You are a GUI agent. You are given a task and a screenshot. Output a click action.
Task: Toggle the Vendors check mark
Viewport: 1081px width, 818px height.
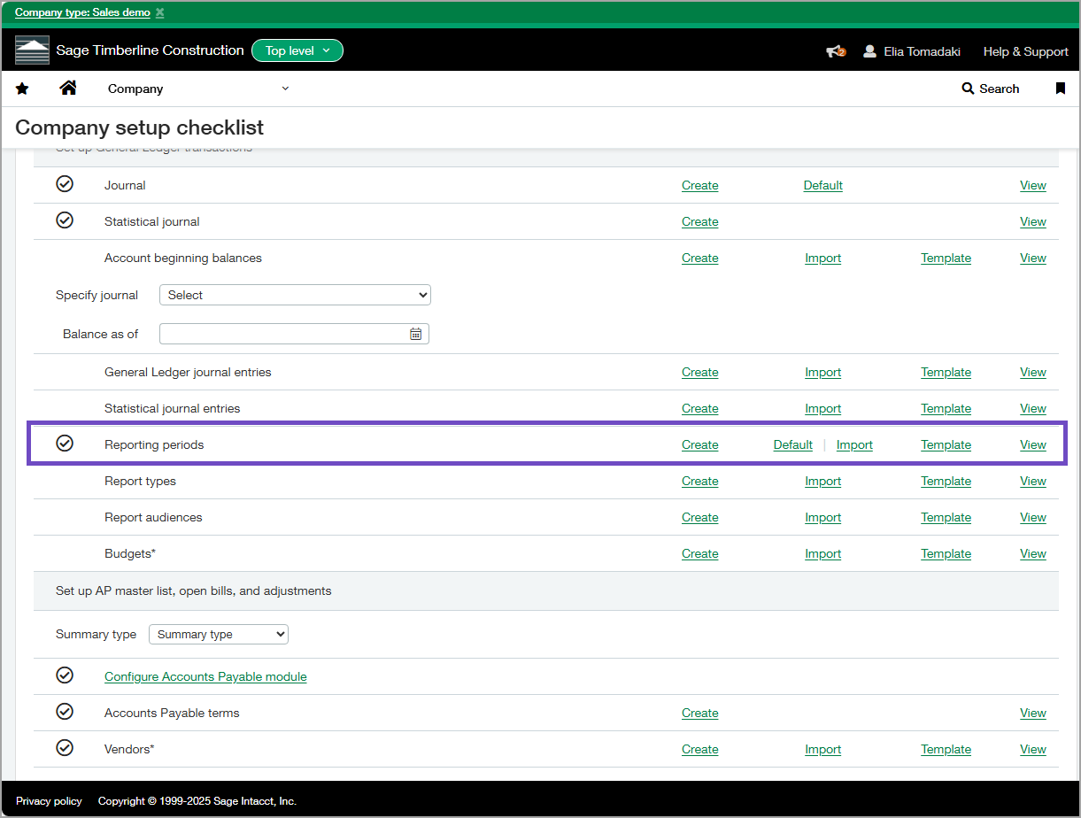coord(65,748)
